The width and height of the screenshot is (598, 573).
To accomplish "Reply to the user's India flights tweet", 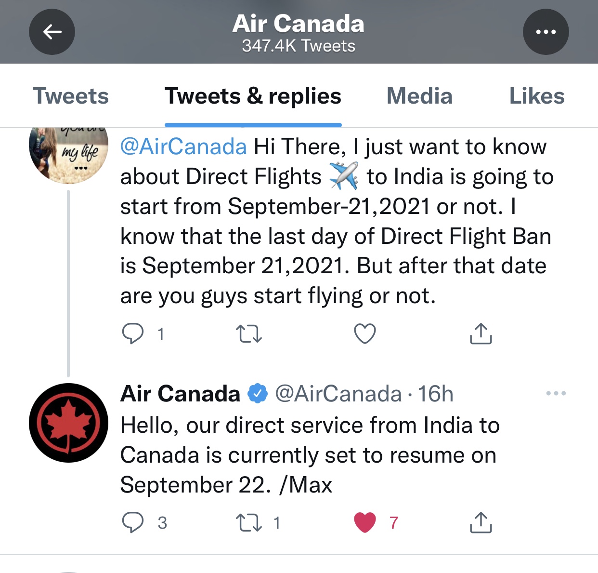I will tap(133, 333).
